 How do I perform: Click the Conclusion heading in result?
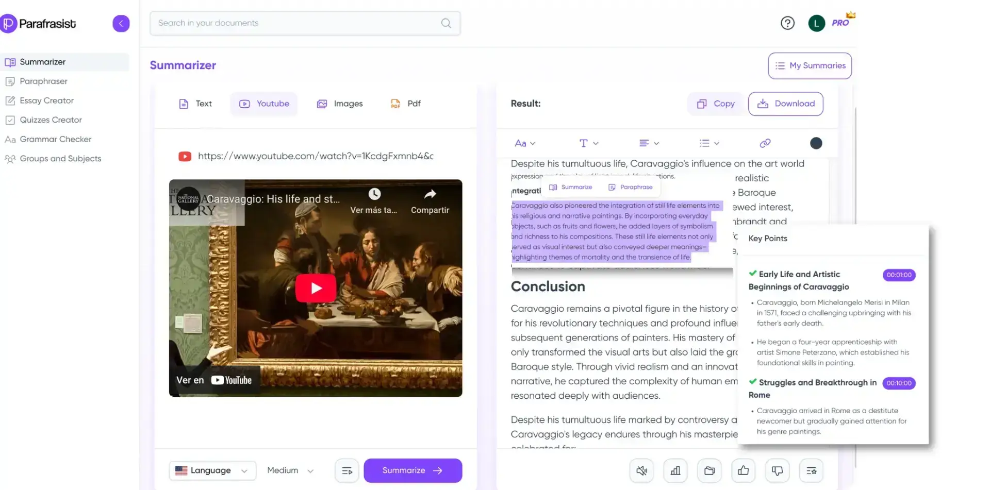548,286
